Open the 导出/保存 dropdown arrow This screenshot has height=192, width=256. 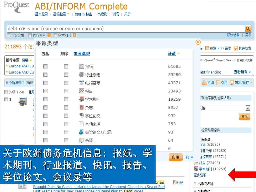pyautogui.click(x=251, y=83)
